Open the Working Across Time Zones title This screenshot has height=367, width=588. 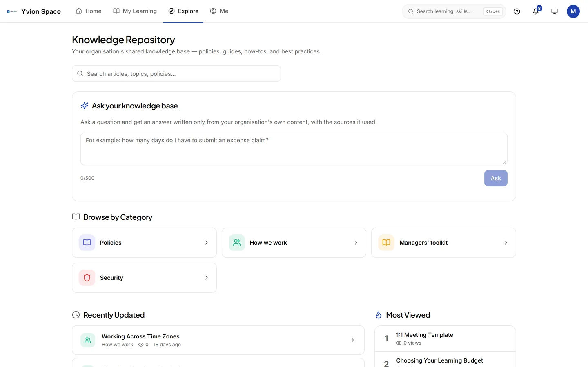(x=140, y=336)
